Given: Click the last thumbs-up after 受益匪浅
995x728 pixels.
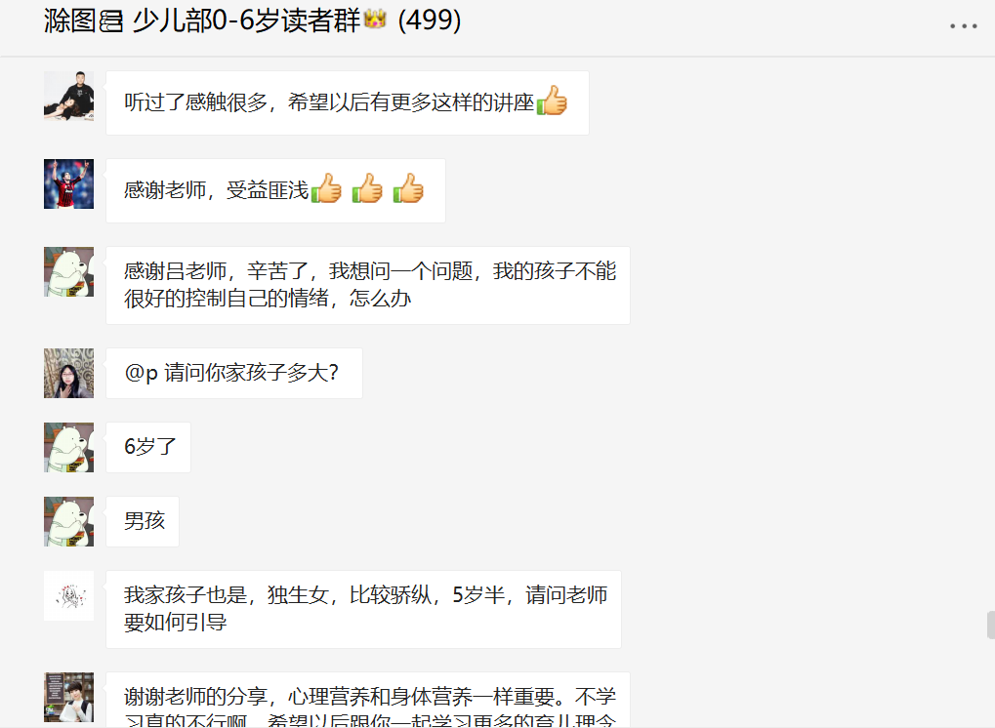Looking at the screenshot, I should 408,188.
